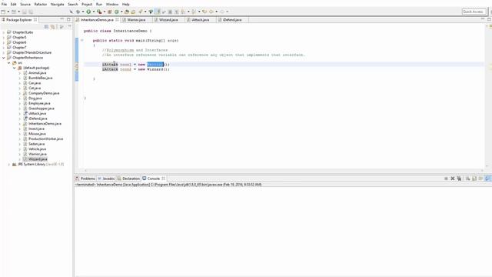Open the Project menu
This screenshot has width=492, height=277.
click(x=87, y=5)
